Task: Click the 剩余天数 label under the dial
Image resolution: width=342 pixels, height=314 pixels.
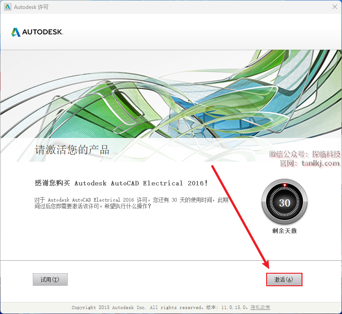Action: [x=285, y=231]
